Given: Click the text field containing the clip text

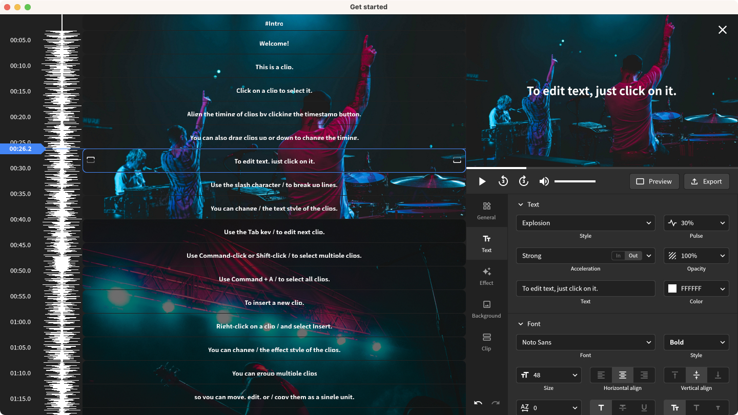Looking at the screenshot, I should click(585, 288).
